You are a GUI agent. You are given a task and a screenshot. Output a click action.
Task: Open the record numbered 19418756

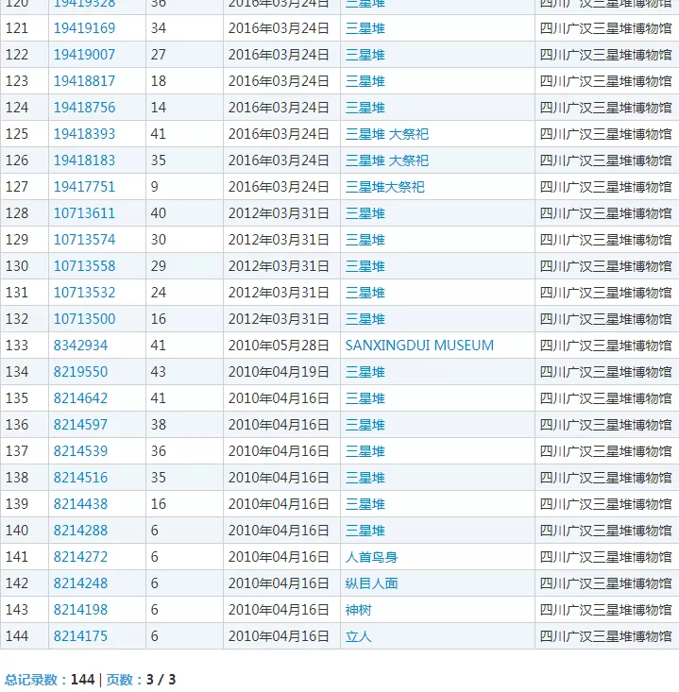point(84,108)
